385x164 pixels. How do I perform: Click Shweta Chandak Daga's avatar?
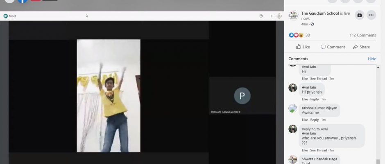[293, 159]
